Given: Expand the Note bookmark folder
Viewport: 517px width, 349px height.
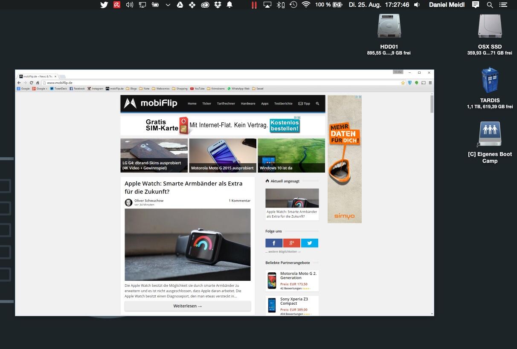Looking at the screenshot, I should pos(144,89).
